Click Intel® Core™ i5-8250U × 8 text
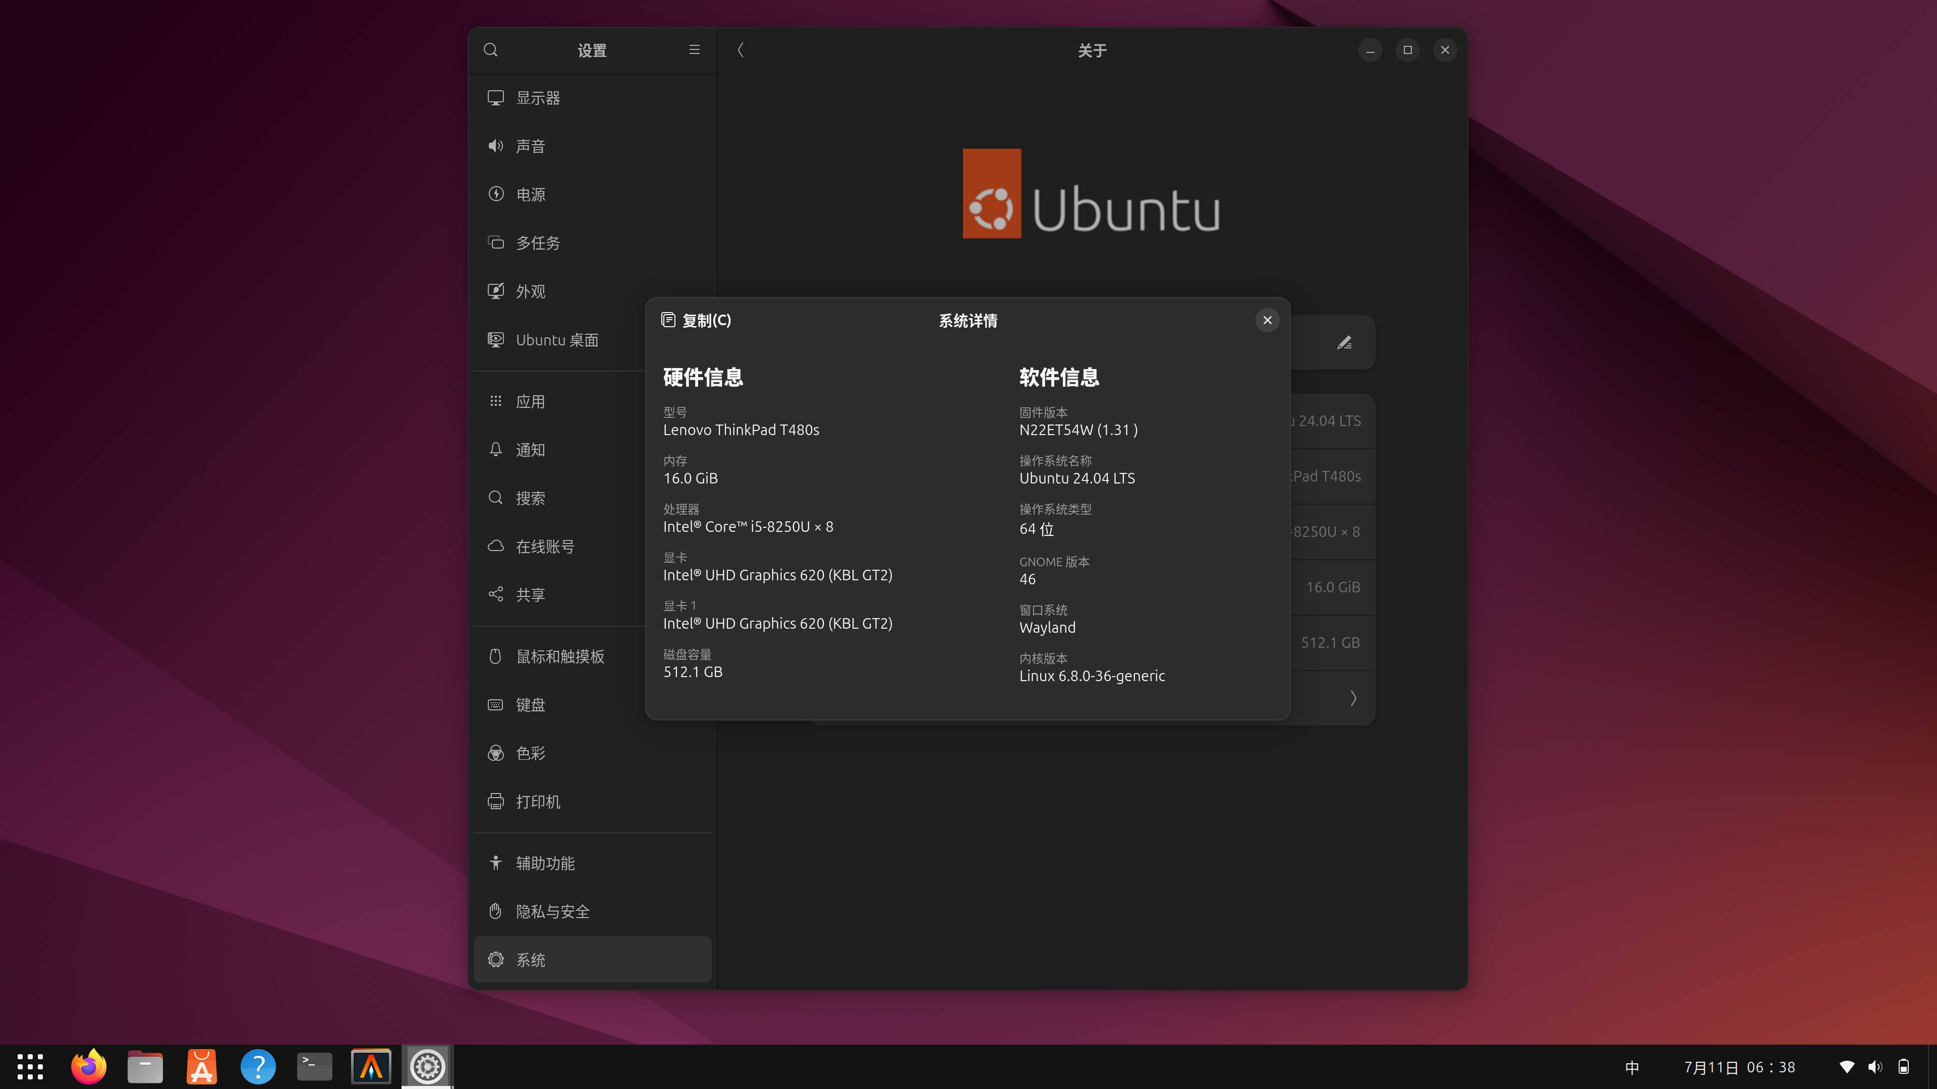Screen dimensions: 1937x1089 click(x=748, y=527)
